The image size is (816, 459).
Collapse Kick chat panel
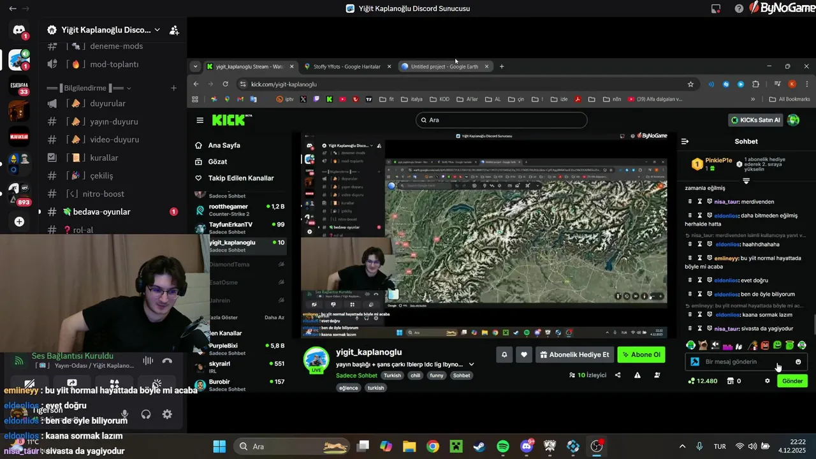pos(685,142)
